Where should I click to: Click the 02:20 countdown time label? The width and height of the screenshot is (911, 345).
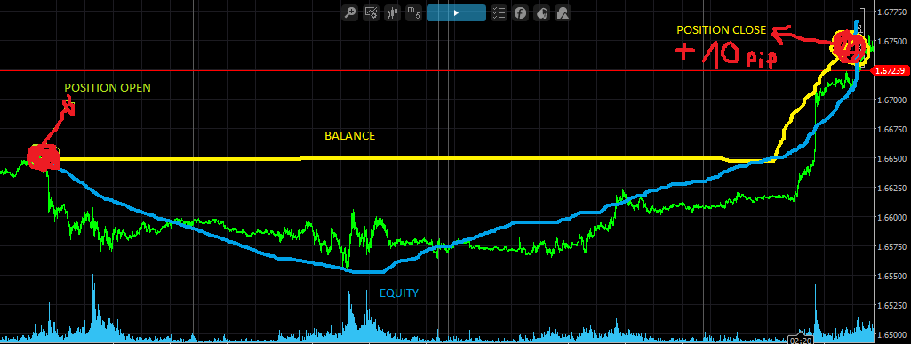(x=799, y=340)
